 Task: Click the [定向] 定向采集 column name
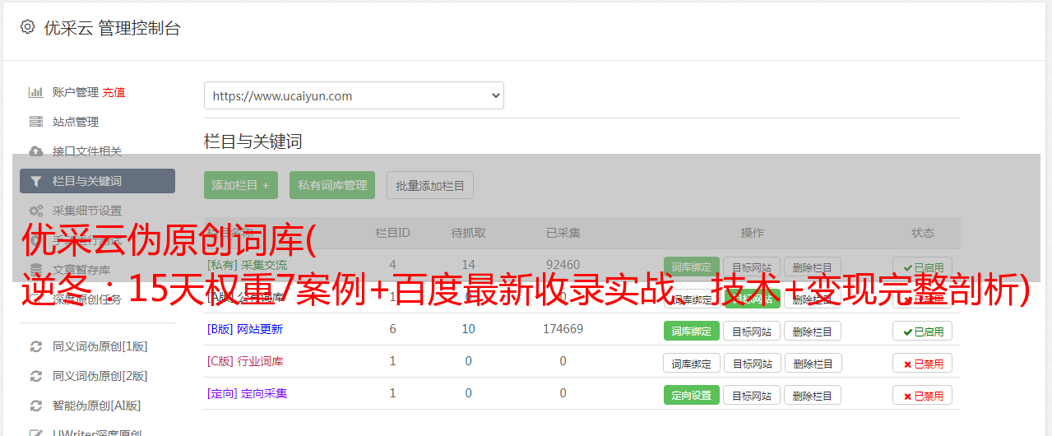click(248, 393)
